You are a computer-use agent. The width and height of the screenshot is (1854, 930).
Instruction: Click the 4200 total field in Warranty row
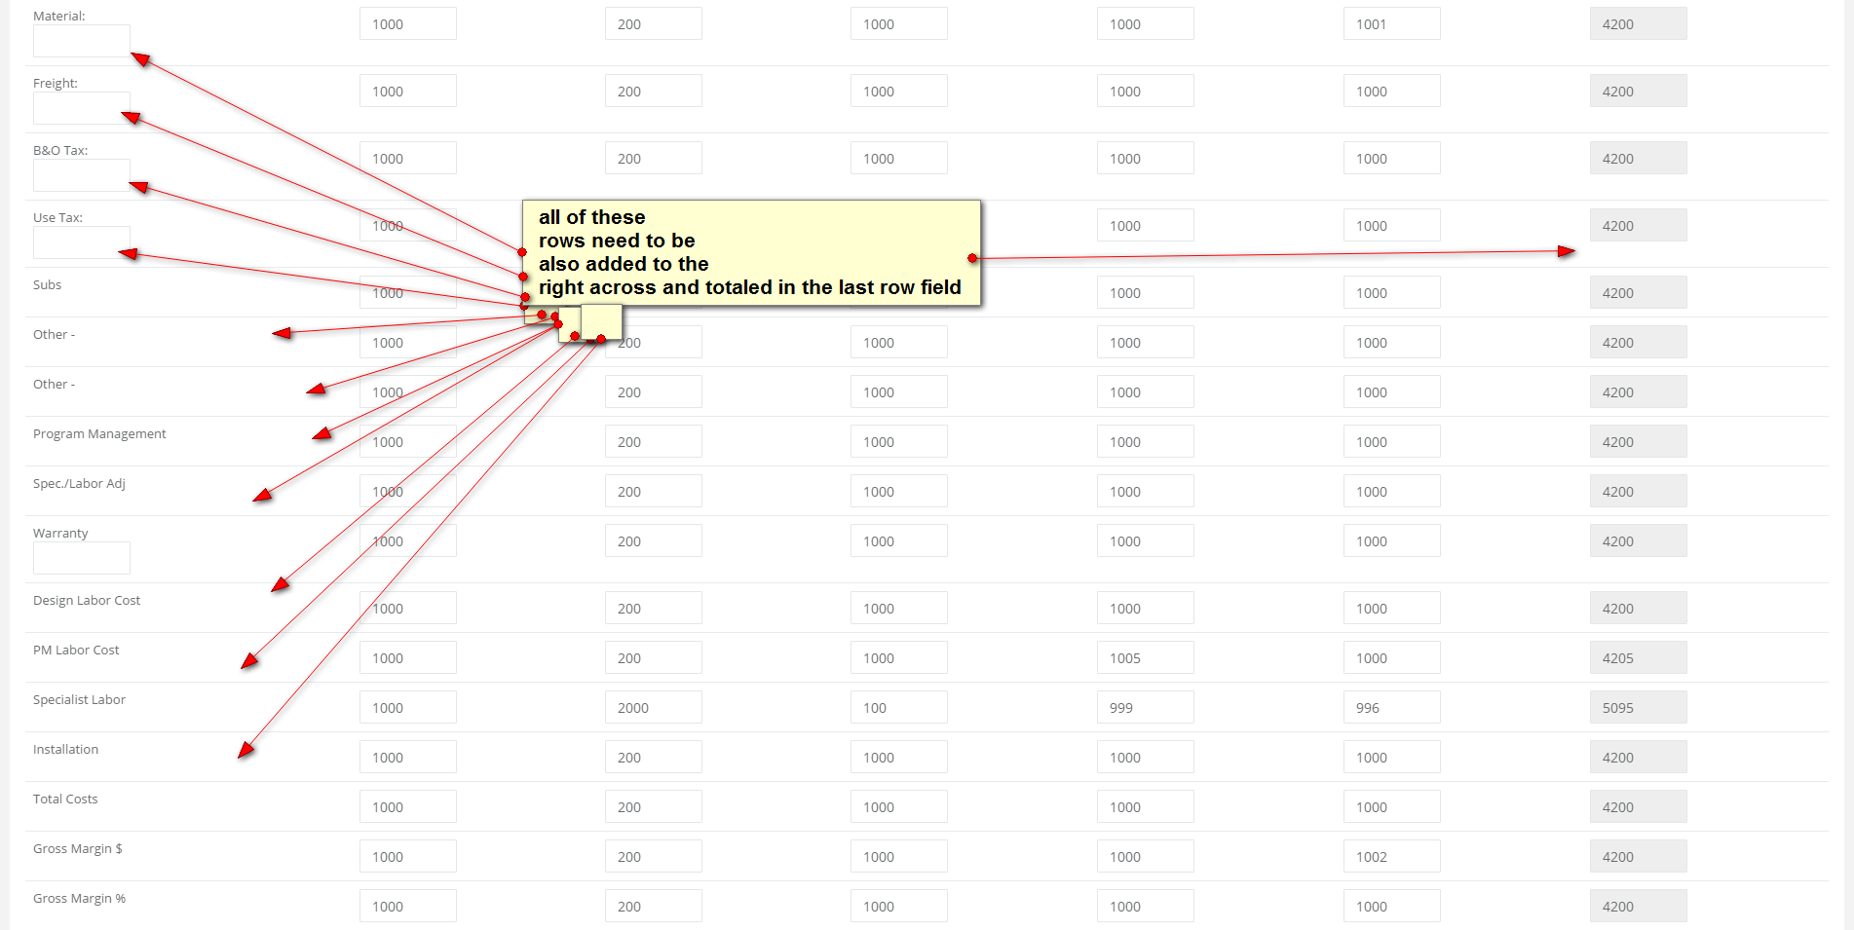click(1639, 541)
